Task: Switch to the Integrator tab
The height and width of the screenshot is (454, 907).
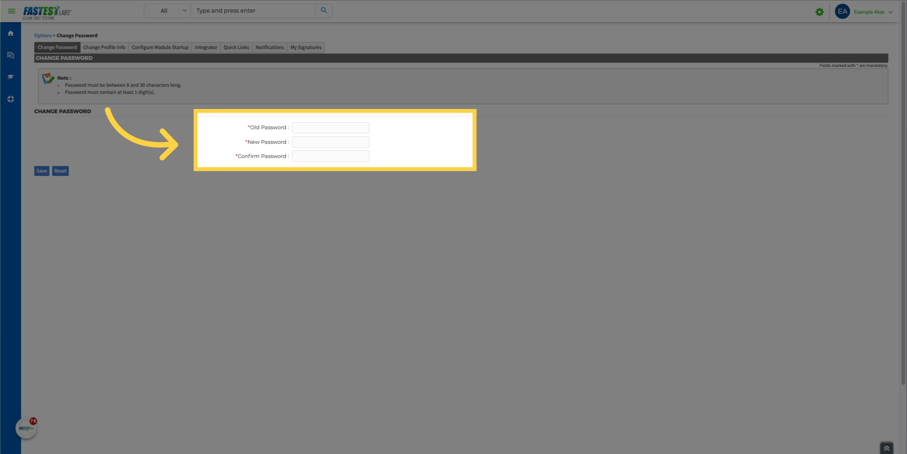Action: (206, 47)
